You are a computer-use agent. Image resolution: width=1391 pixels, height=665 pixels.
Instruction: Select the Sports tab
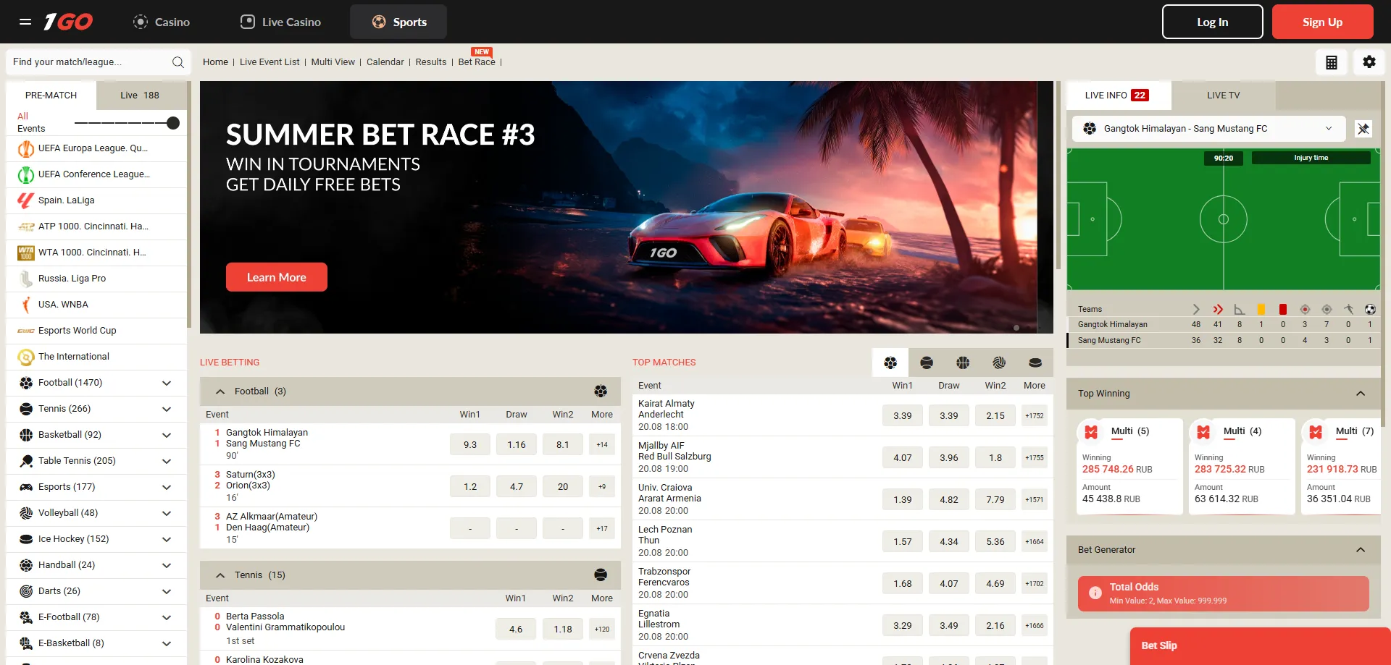[398, 22]
